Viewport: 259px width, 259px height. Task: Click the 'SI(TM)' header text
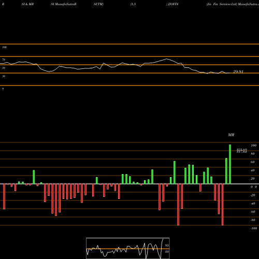click(x=98, y=4)
